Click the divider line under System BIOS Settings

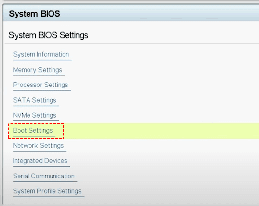point(130,43)
